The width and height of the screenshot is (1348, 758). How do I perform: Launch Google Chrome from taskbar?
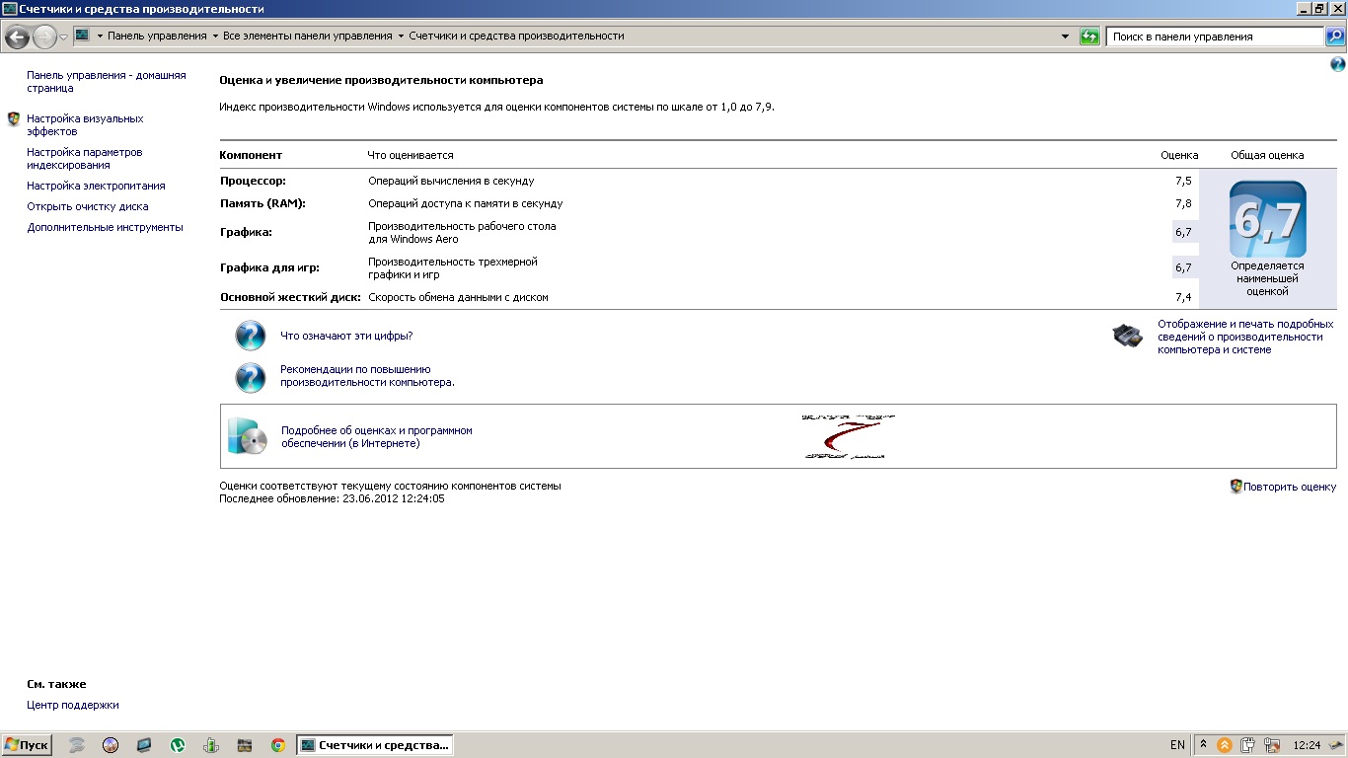click(x=278, y=745)
